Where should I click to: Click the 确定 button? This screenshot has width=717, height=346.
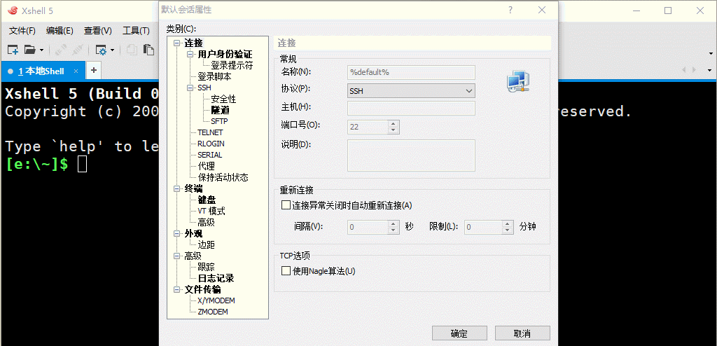click(x=459, y=333)
